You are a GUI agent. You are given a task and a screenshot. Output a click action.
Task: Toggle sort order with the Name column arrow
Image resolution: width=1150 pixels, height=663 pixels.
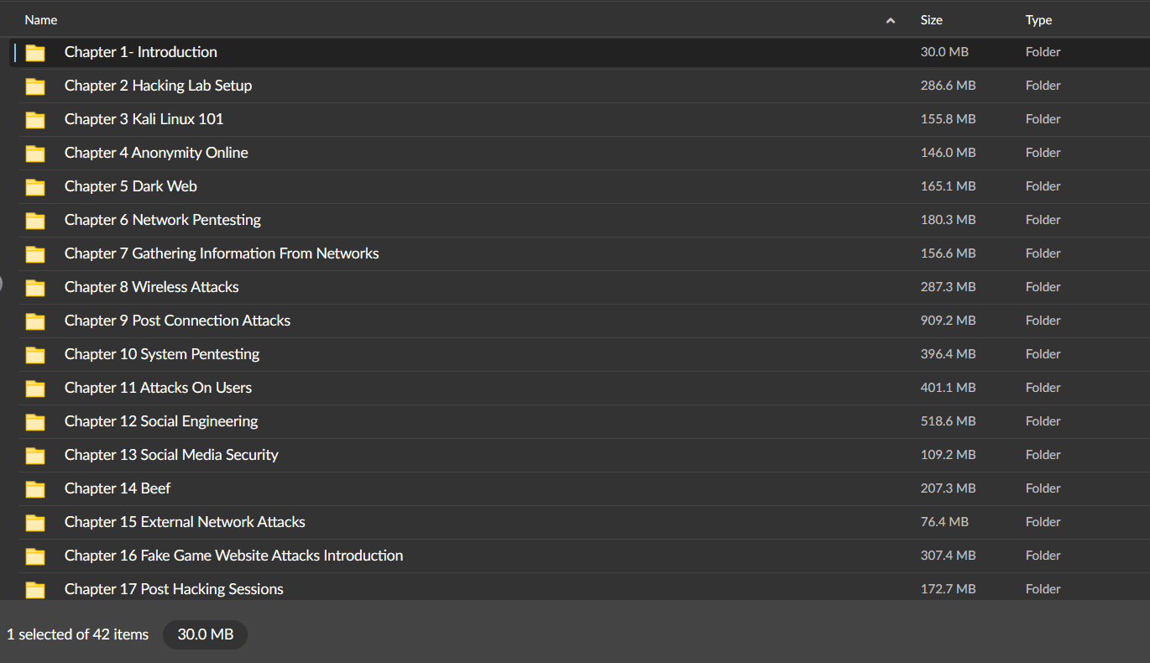[x=891, y=20]
